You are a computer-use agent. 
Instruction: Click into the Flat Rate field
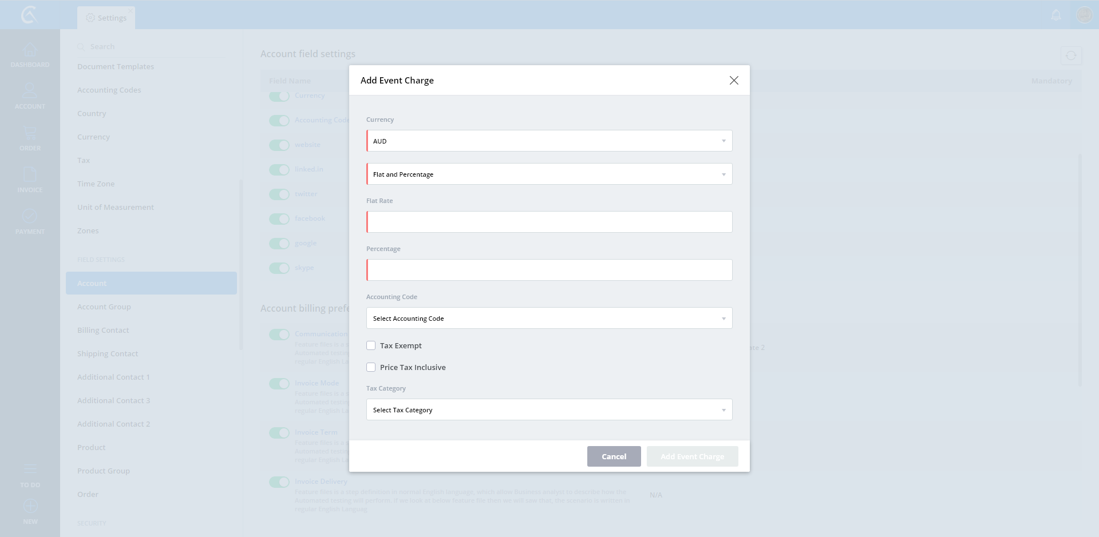click(549, 222)
